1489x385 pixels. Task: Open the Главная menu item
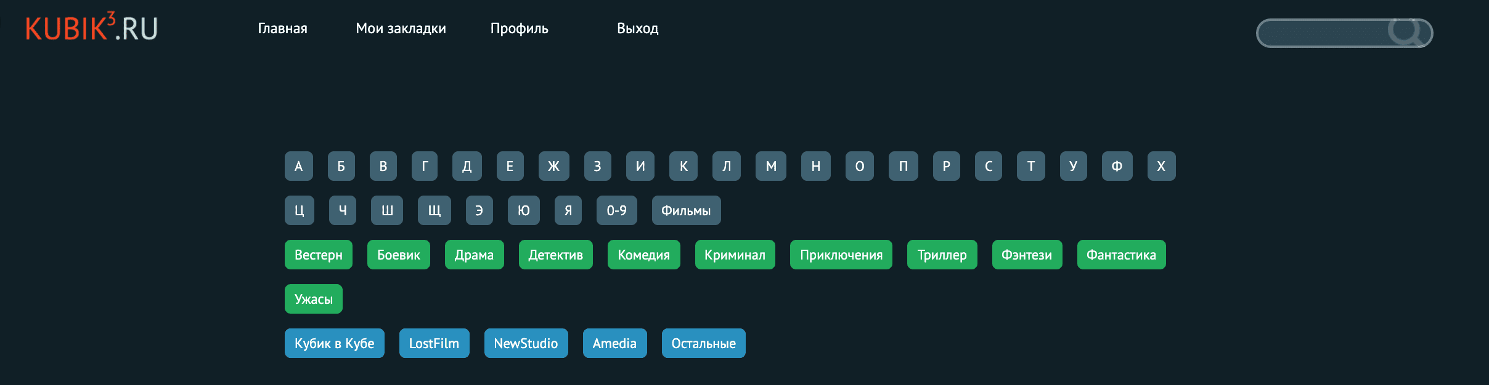[x=282, y=28]
